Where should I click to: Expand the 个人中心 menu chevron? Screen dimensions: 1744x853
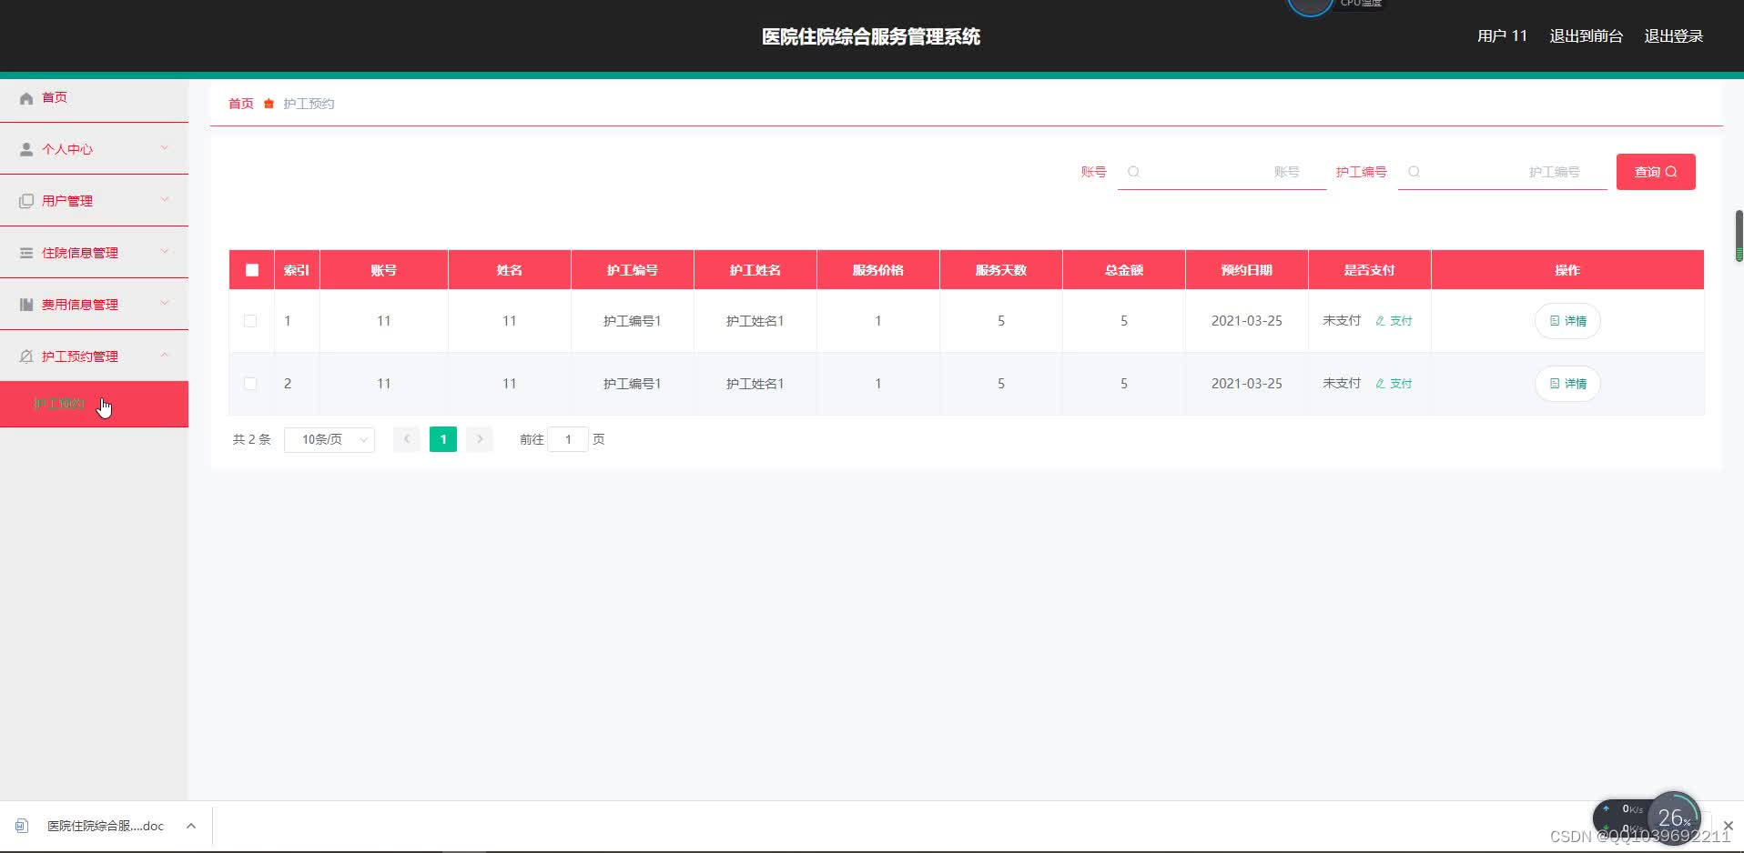(x=165, y=148)
